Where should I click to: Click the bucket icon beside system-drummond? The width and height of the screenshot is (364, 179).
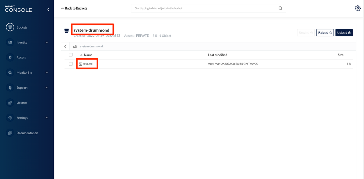click(x=67, y=31)
